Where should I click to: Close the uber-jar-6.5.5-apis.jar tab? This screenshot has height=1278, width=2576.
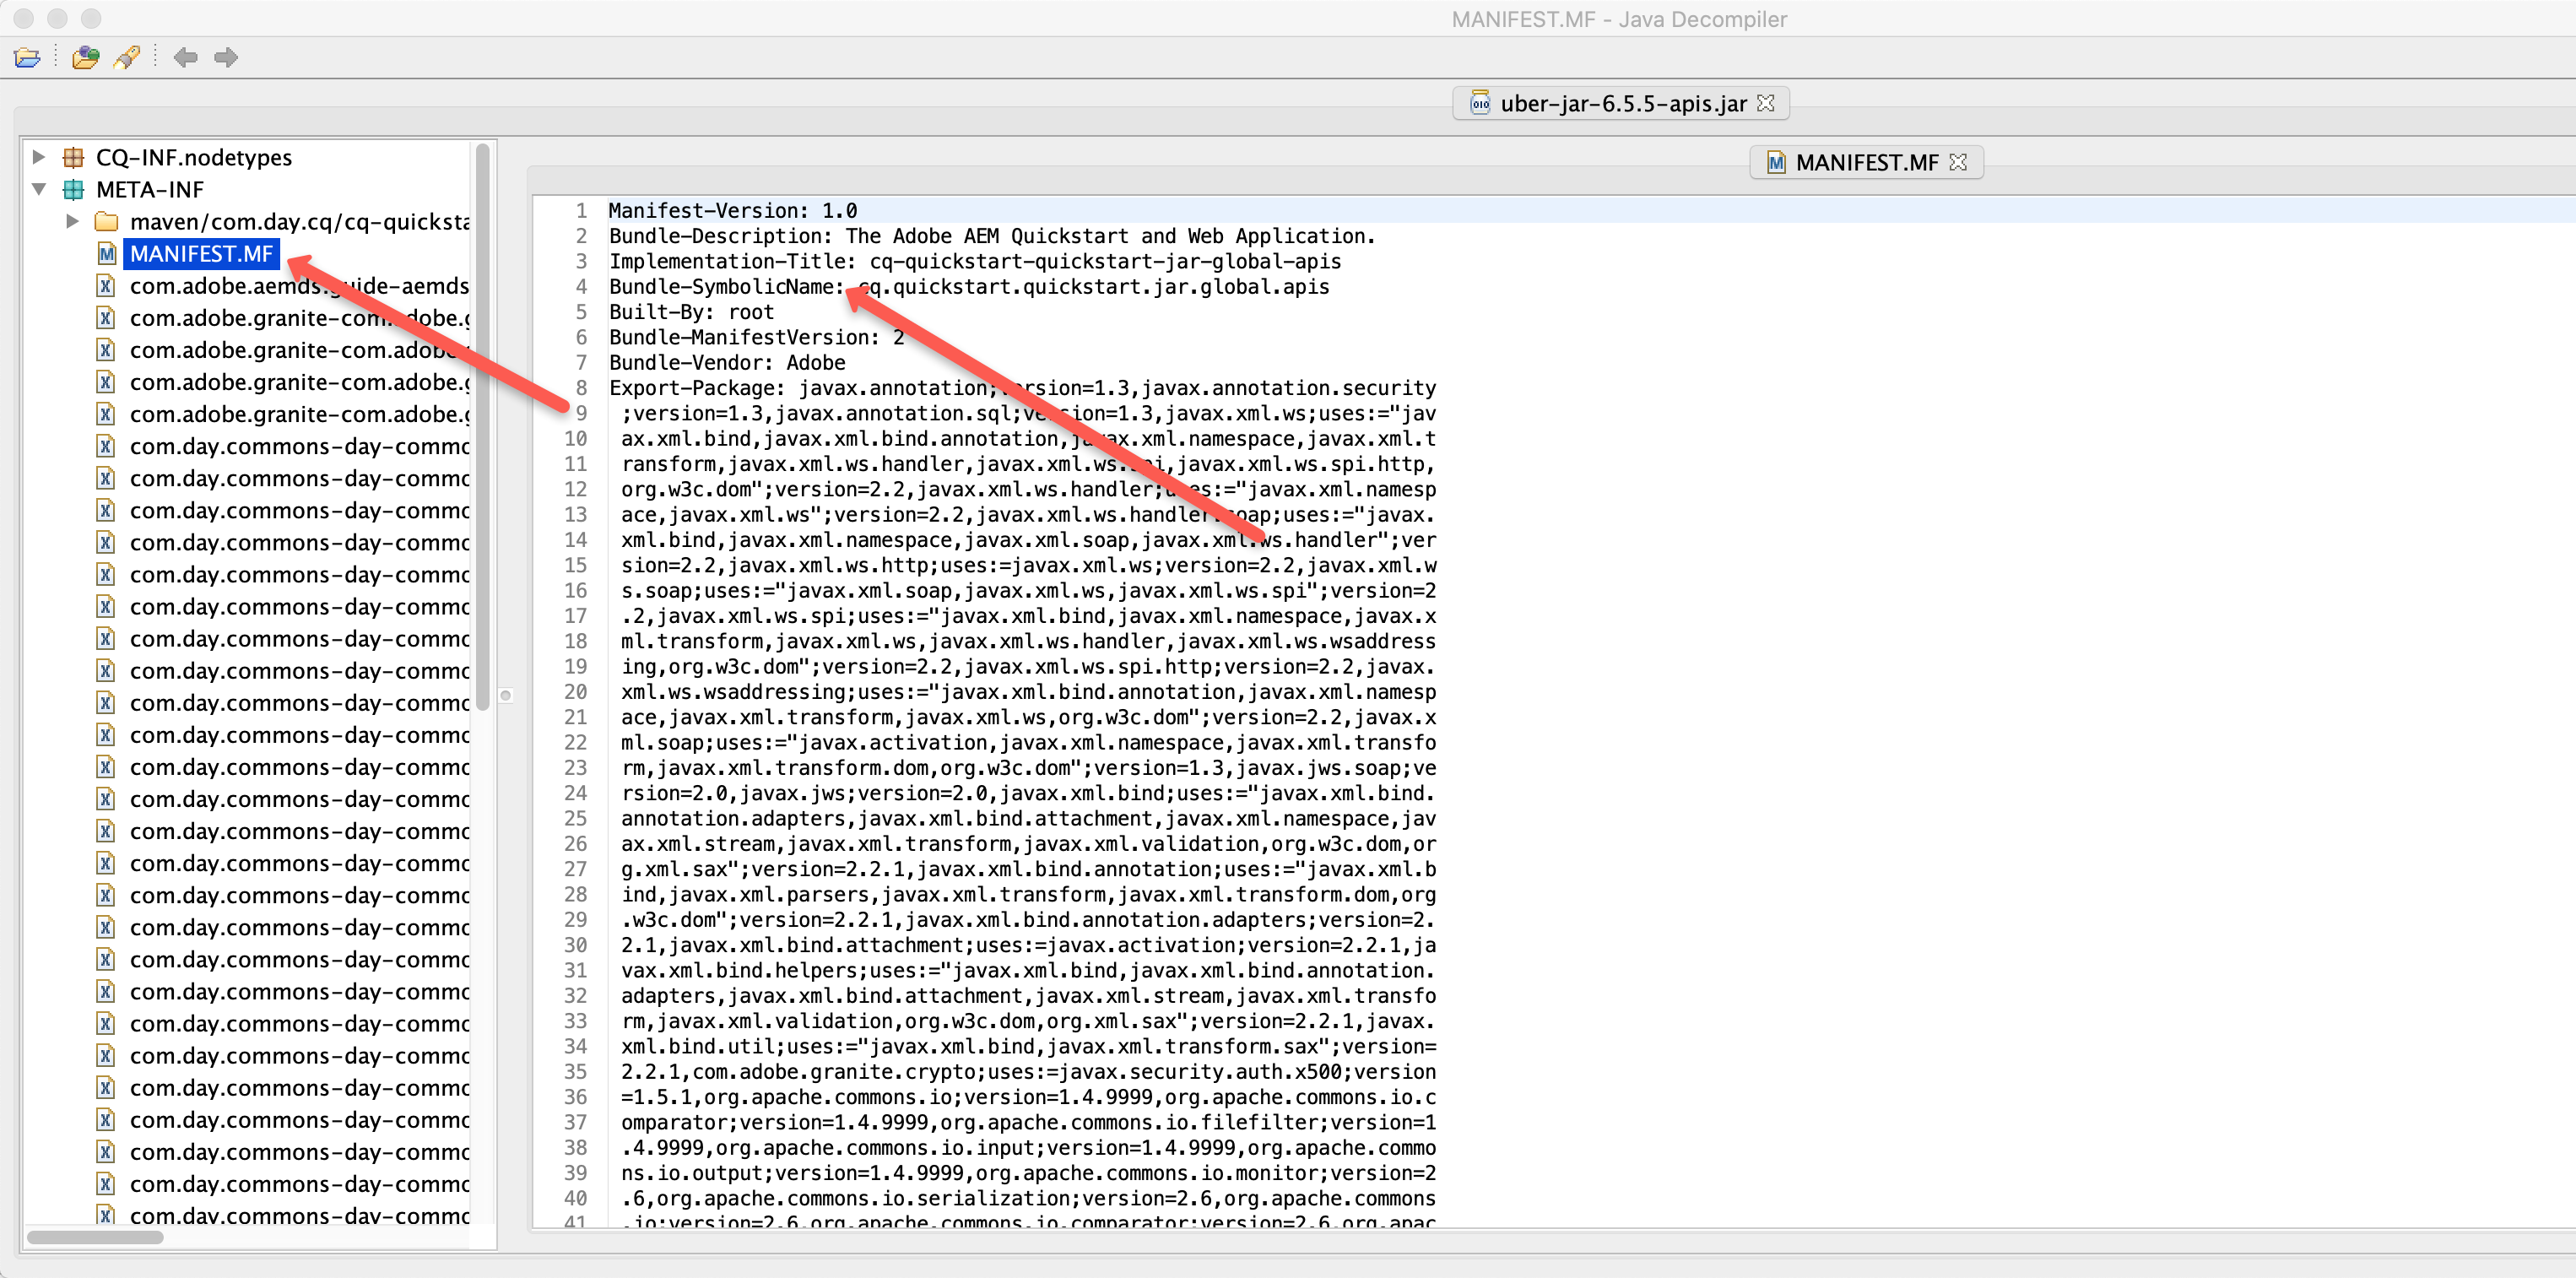point(1766,103)
